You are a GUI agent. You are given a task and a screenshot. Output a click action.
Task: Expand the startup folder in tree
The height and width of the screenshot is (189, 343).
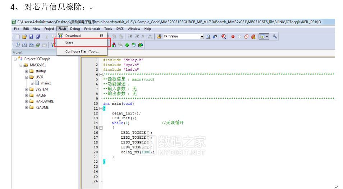click(27, 71)
